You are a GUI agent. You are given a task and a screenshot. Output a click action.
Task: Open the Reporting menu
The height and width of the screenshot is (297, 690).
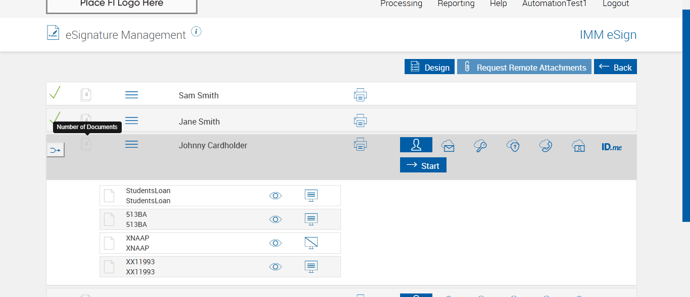tap(456, 4)
